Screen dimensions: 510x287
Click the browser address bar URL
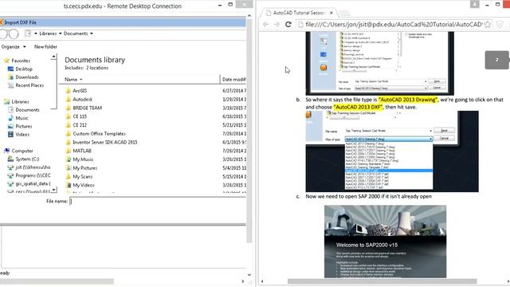pos(394,25)
